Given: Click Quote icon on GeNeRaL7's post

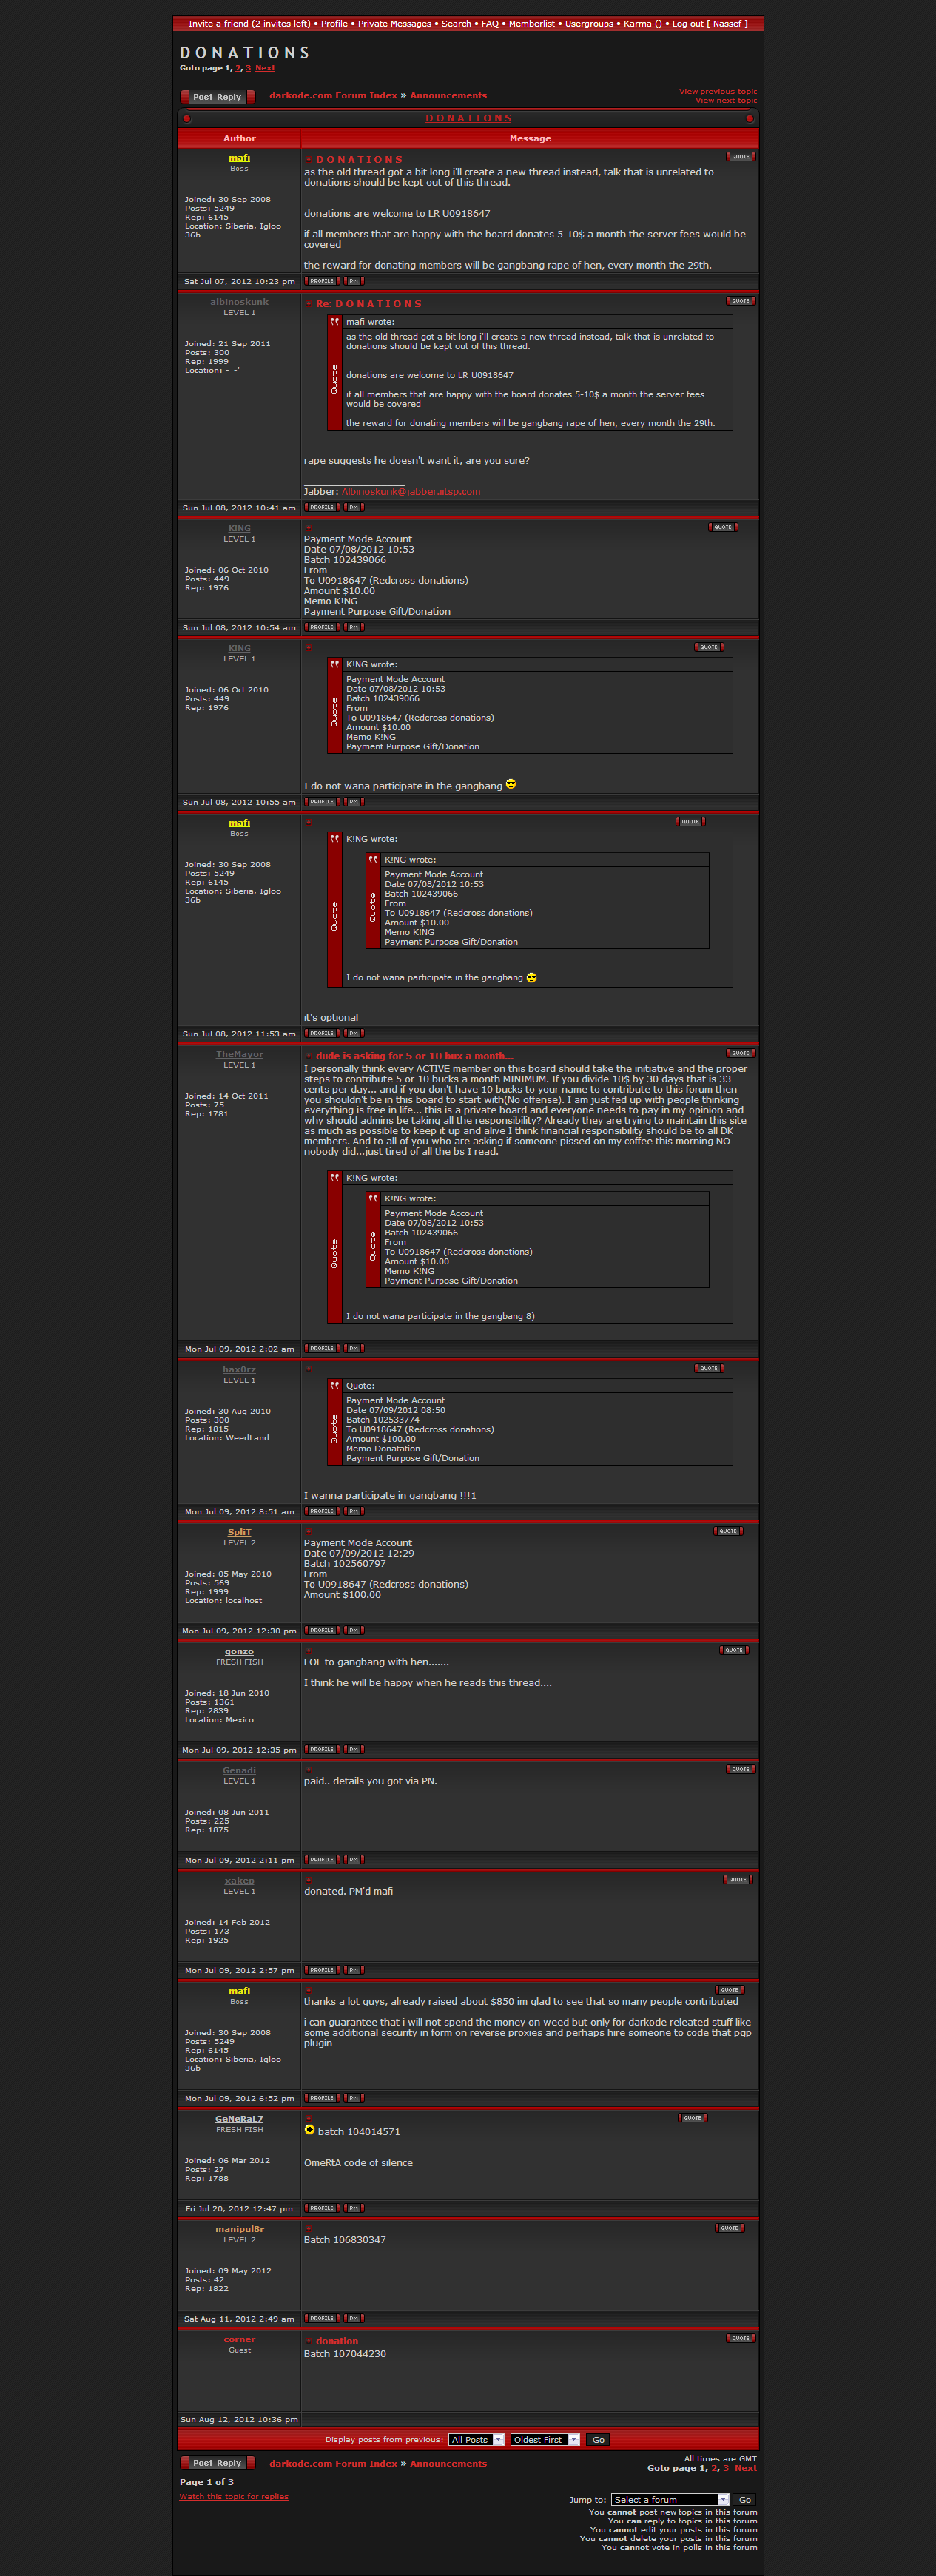Looking at the screenshot, I should point(692,2117).
